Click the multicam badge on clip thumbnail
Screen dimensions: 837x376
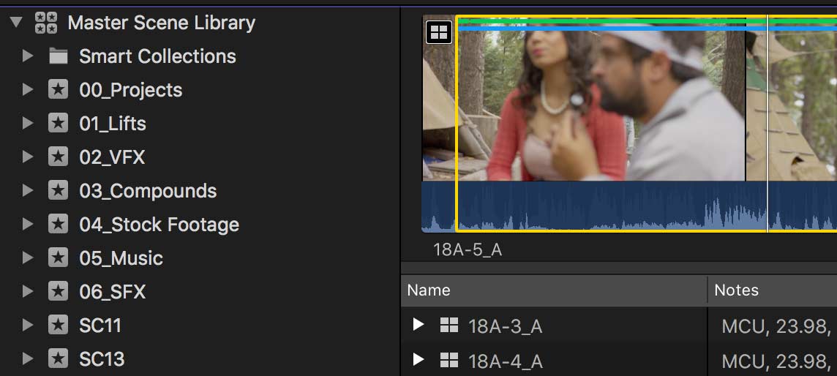(439, 32)
